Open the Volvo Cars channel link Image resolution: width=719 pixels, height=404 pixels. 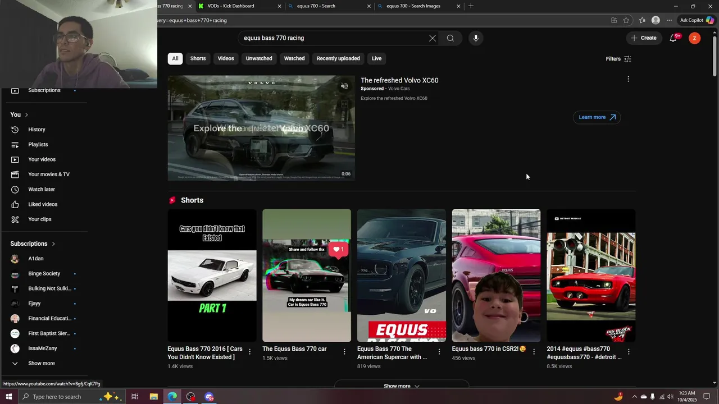coord(399,89)
